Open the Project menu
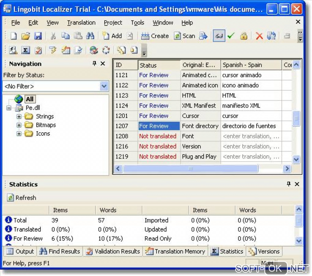The image size is (312, 276). point(113,23)
